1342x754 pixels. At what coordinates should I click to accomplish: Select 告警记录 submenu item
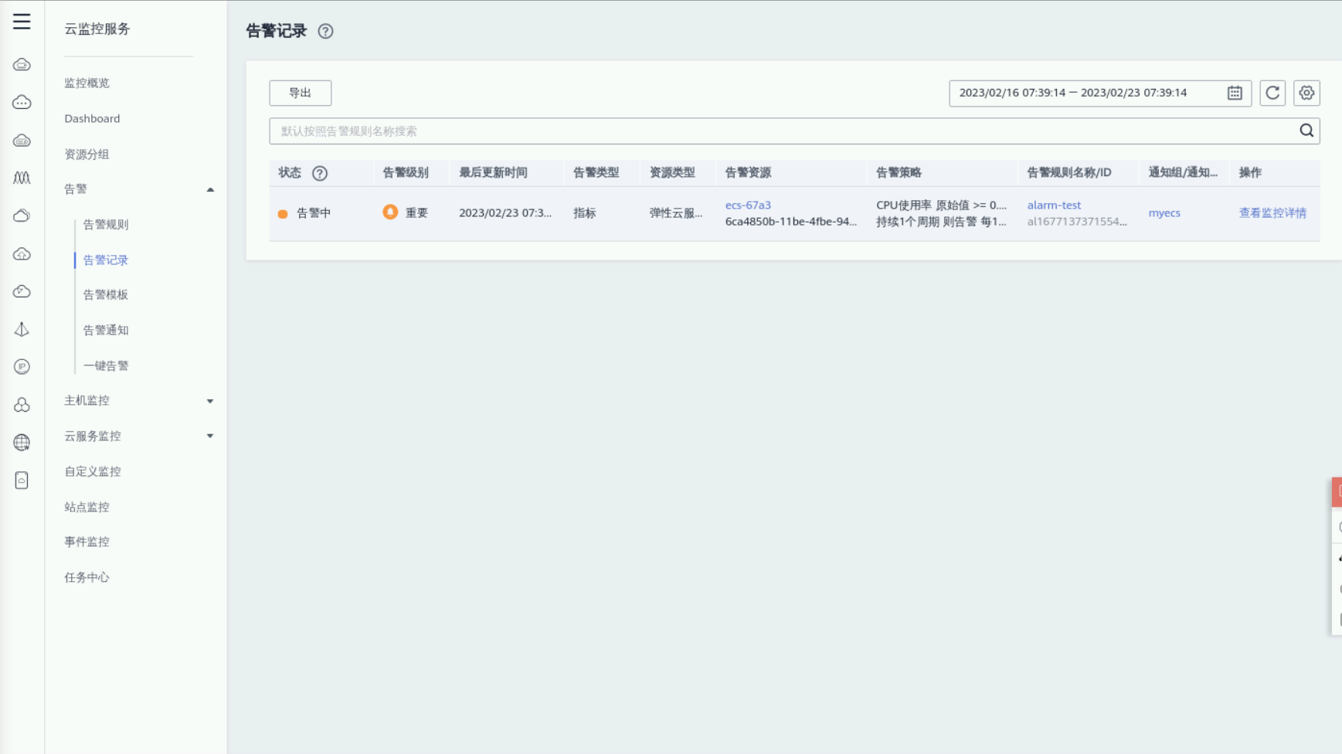click(x=106, y=260)
